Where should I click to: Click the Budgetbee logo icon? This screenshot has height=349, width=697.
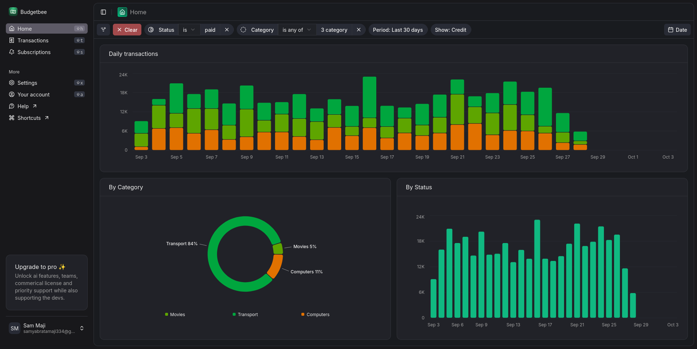(x=13, y=12)
